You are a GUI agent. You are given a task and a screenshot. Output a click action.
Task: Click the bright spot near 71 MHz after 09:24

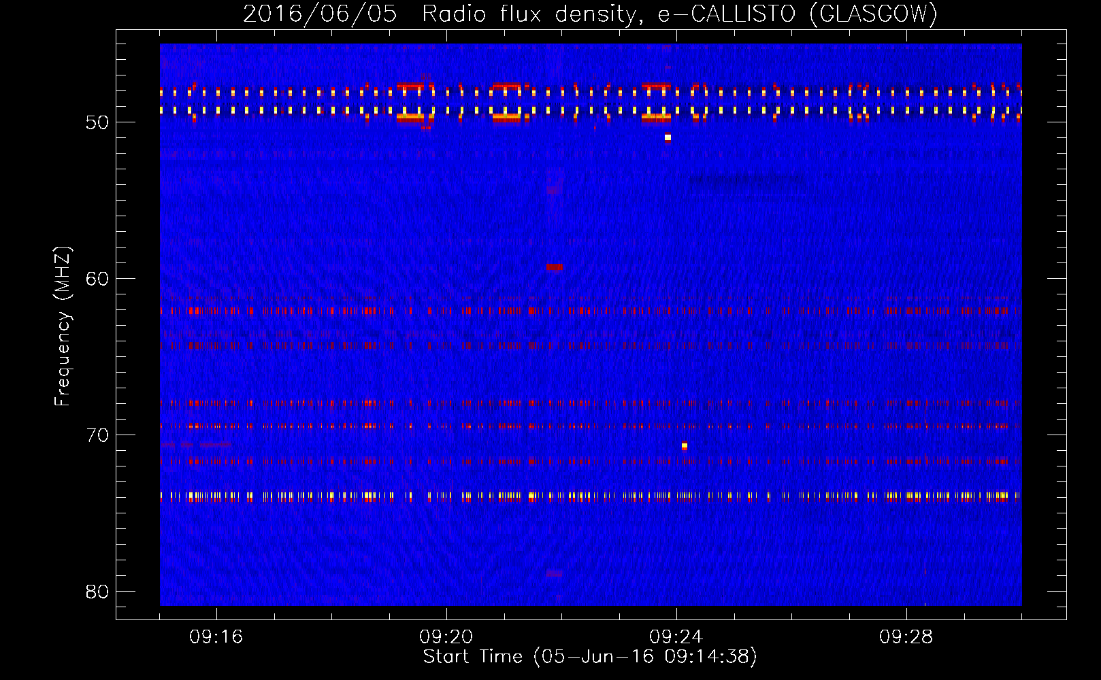[x=685, y=446]
